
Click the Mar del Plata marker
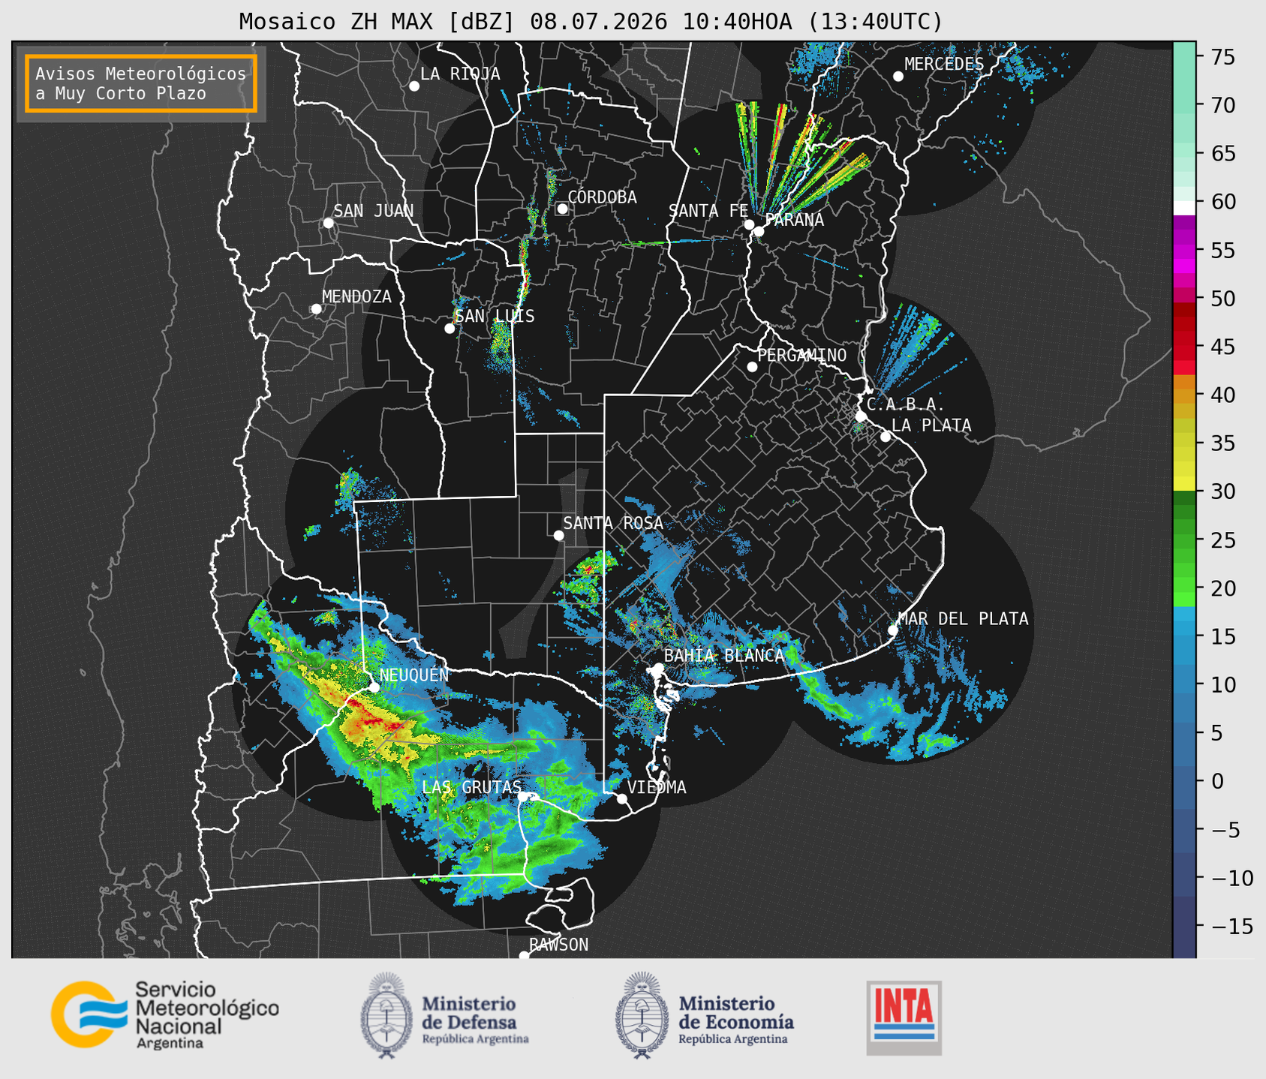point(892,630)
